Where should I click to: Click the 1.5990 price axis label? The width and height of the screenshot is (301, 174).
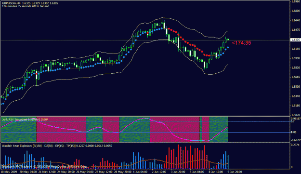click(x=296, y=58)
